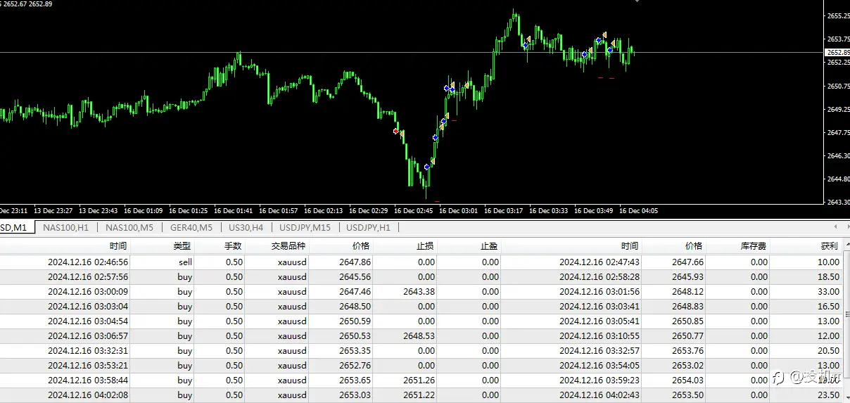The image size is (850, 403).
Task: Click the stop loss value 2651.26
Action: click(419, 380)
